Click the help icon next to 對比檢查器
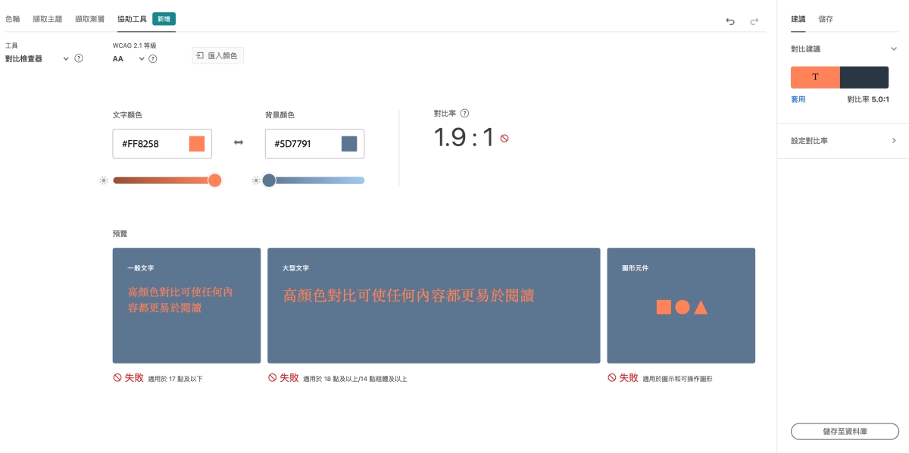The width and height of the screenshot is (909, 453). tap(79, 58)
